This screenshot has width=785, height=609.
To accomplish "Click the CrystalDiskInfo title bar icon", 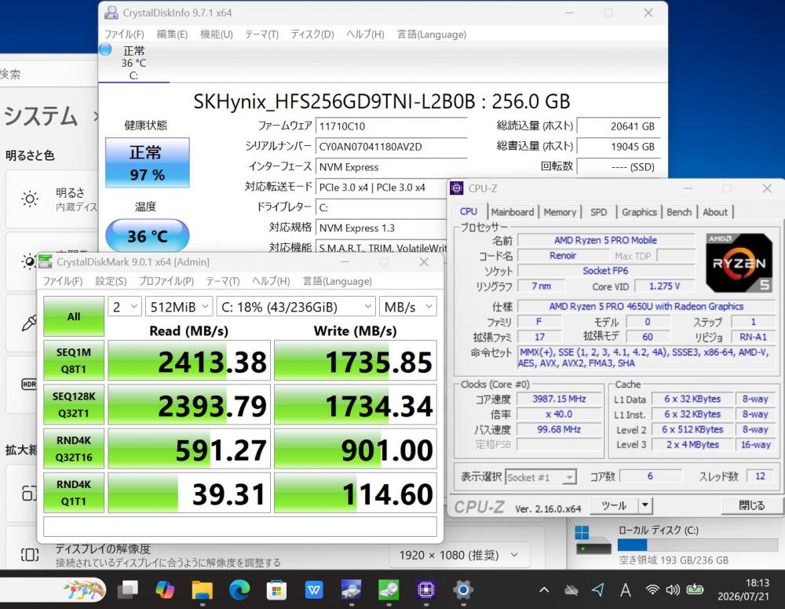I will coord(111,13).
